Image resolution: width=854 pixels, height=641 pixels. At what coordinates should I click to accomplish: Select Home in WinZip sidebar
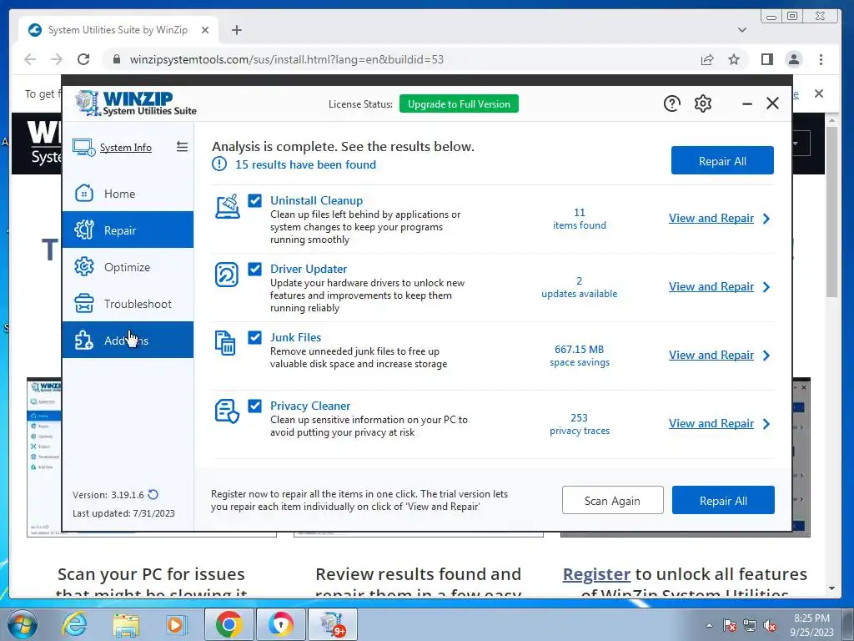(x=128, y=194)
